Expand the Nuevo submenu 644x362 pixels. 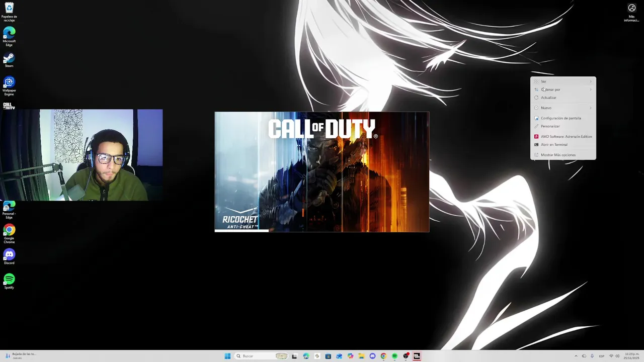(x=563, y=108)
